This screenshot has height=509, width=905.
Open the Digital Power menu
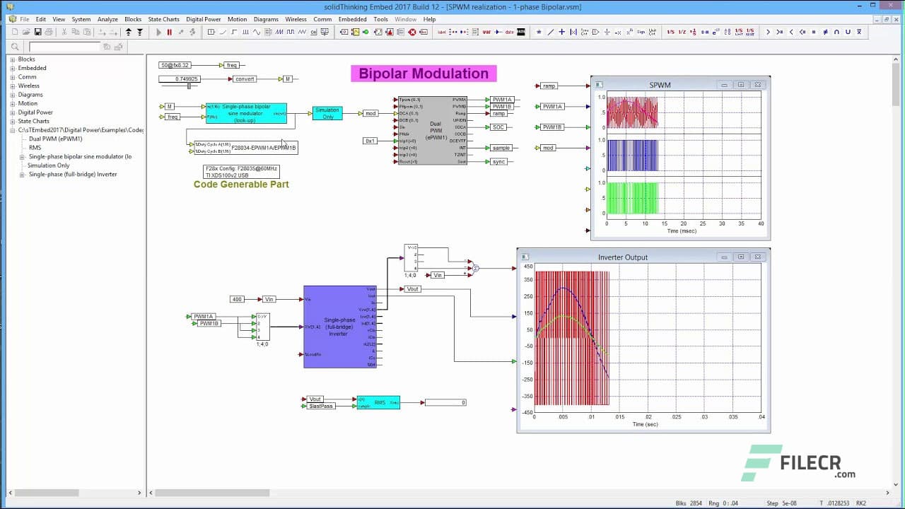point(204,19)
